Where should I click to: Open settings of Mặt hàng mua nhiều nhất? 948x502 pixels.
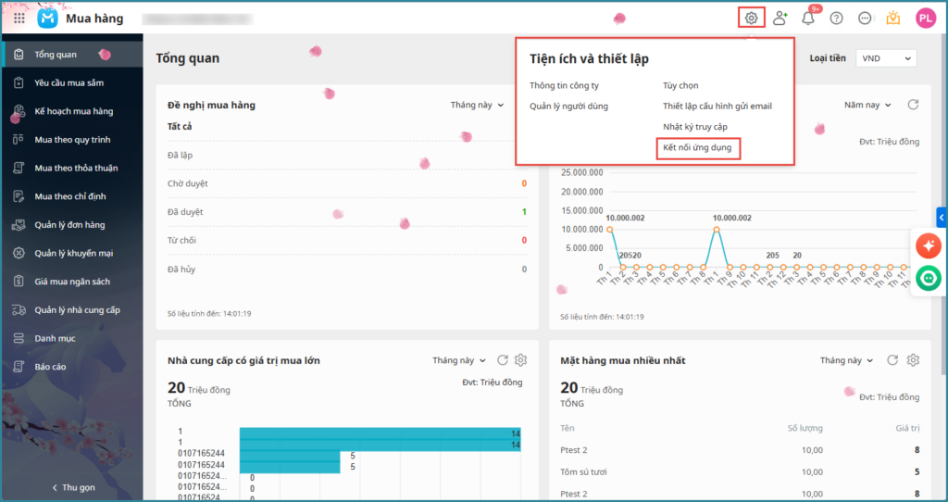[913, 360]
